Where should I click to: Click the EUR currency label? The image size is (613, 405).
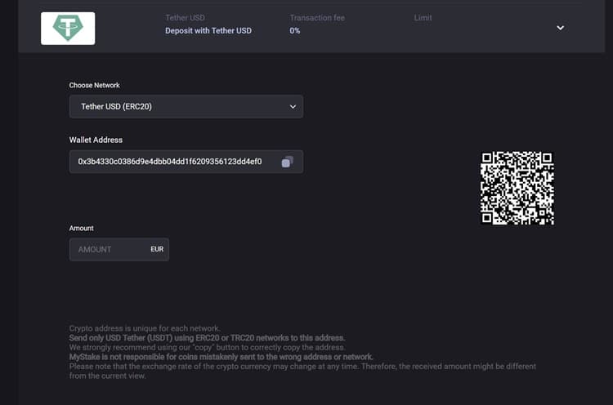point(157,249)
